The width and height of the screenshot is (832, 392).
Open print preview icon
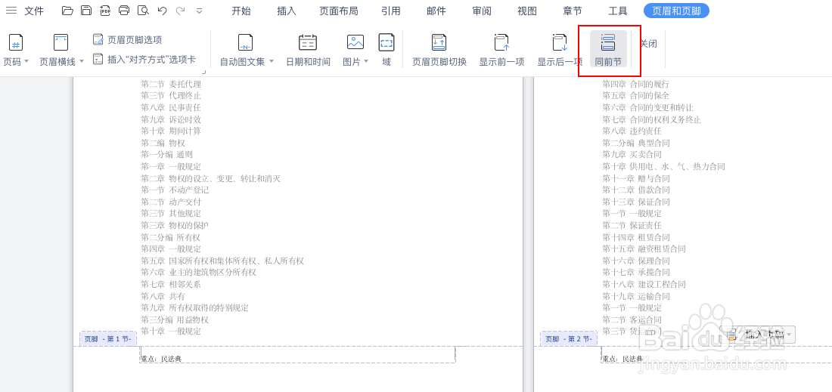pos(143,10)
